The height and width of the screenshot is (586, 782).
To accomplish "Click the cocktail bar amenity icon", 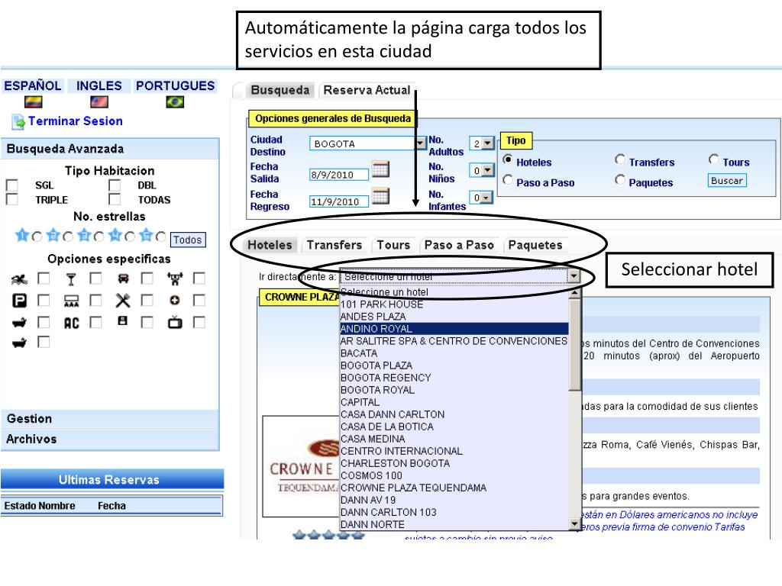I will (x=71, y=279).
